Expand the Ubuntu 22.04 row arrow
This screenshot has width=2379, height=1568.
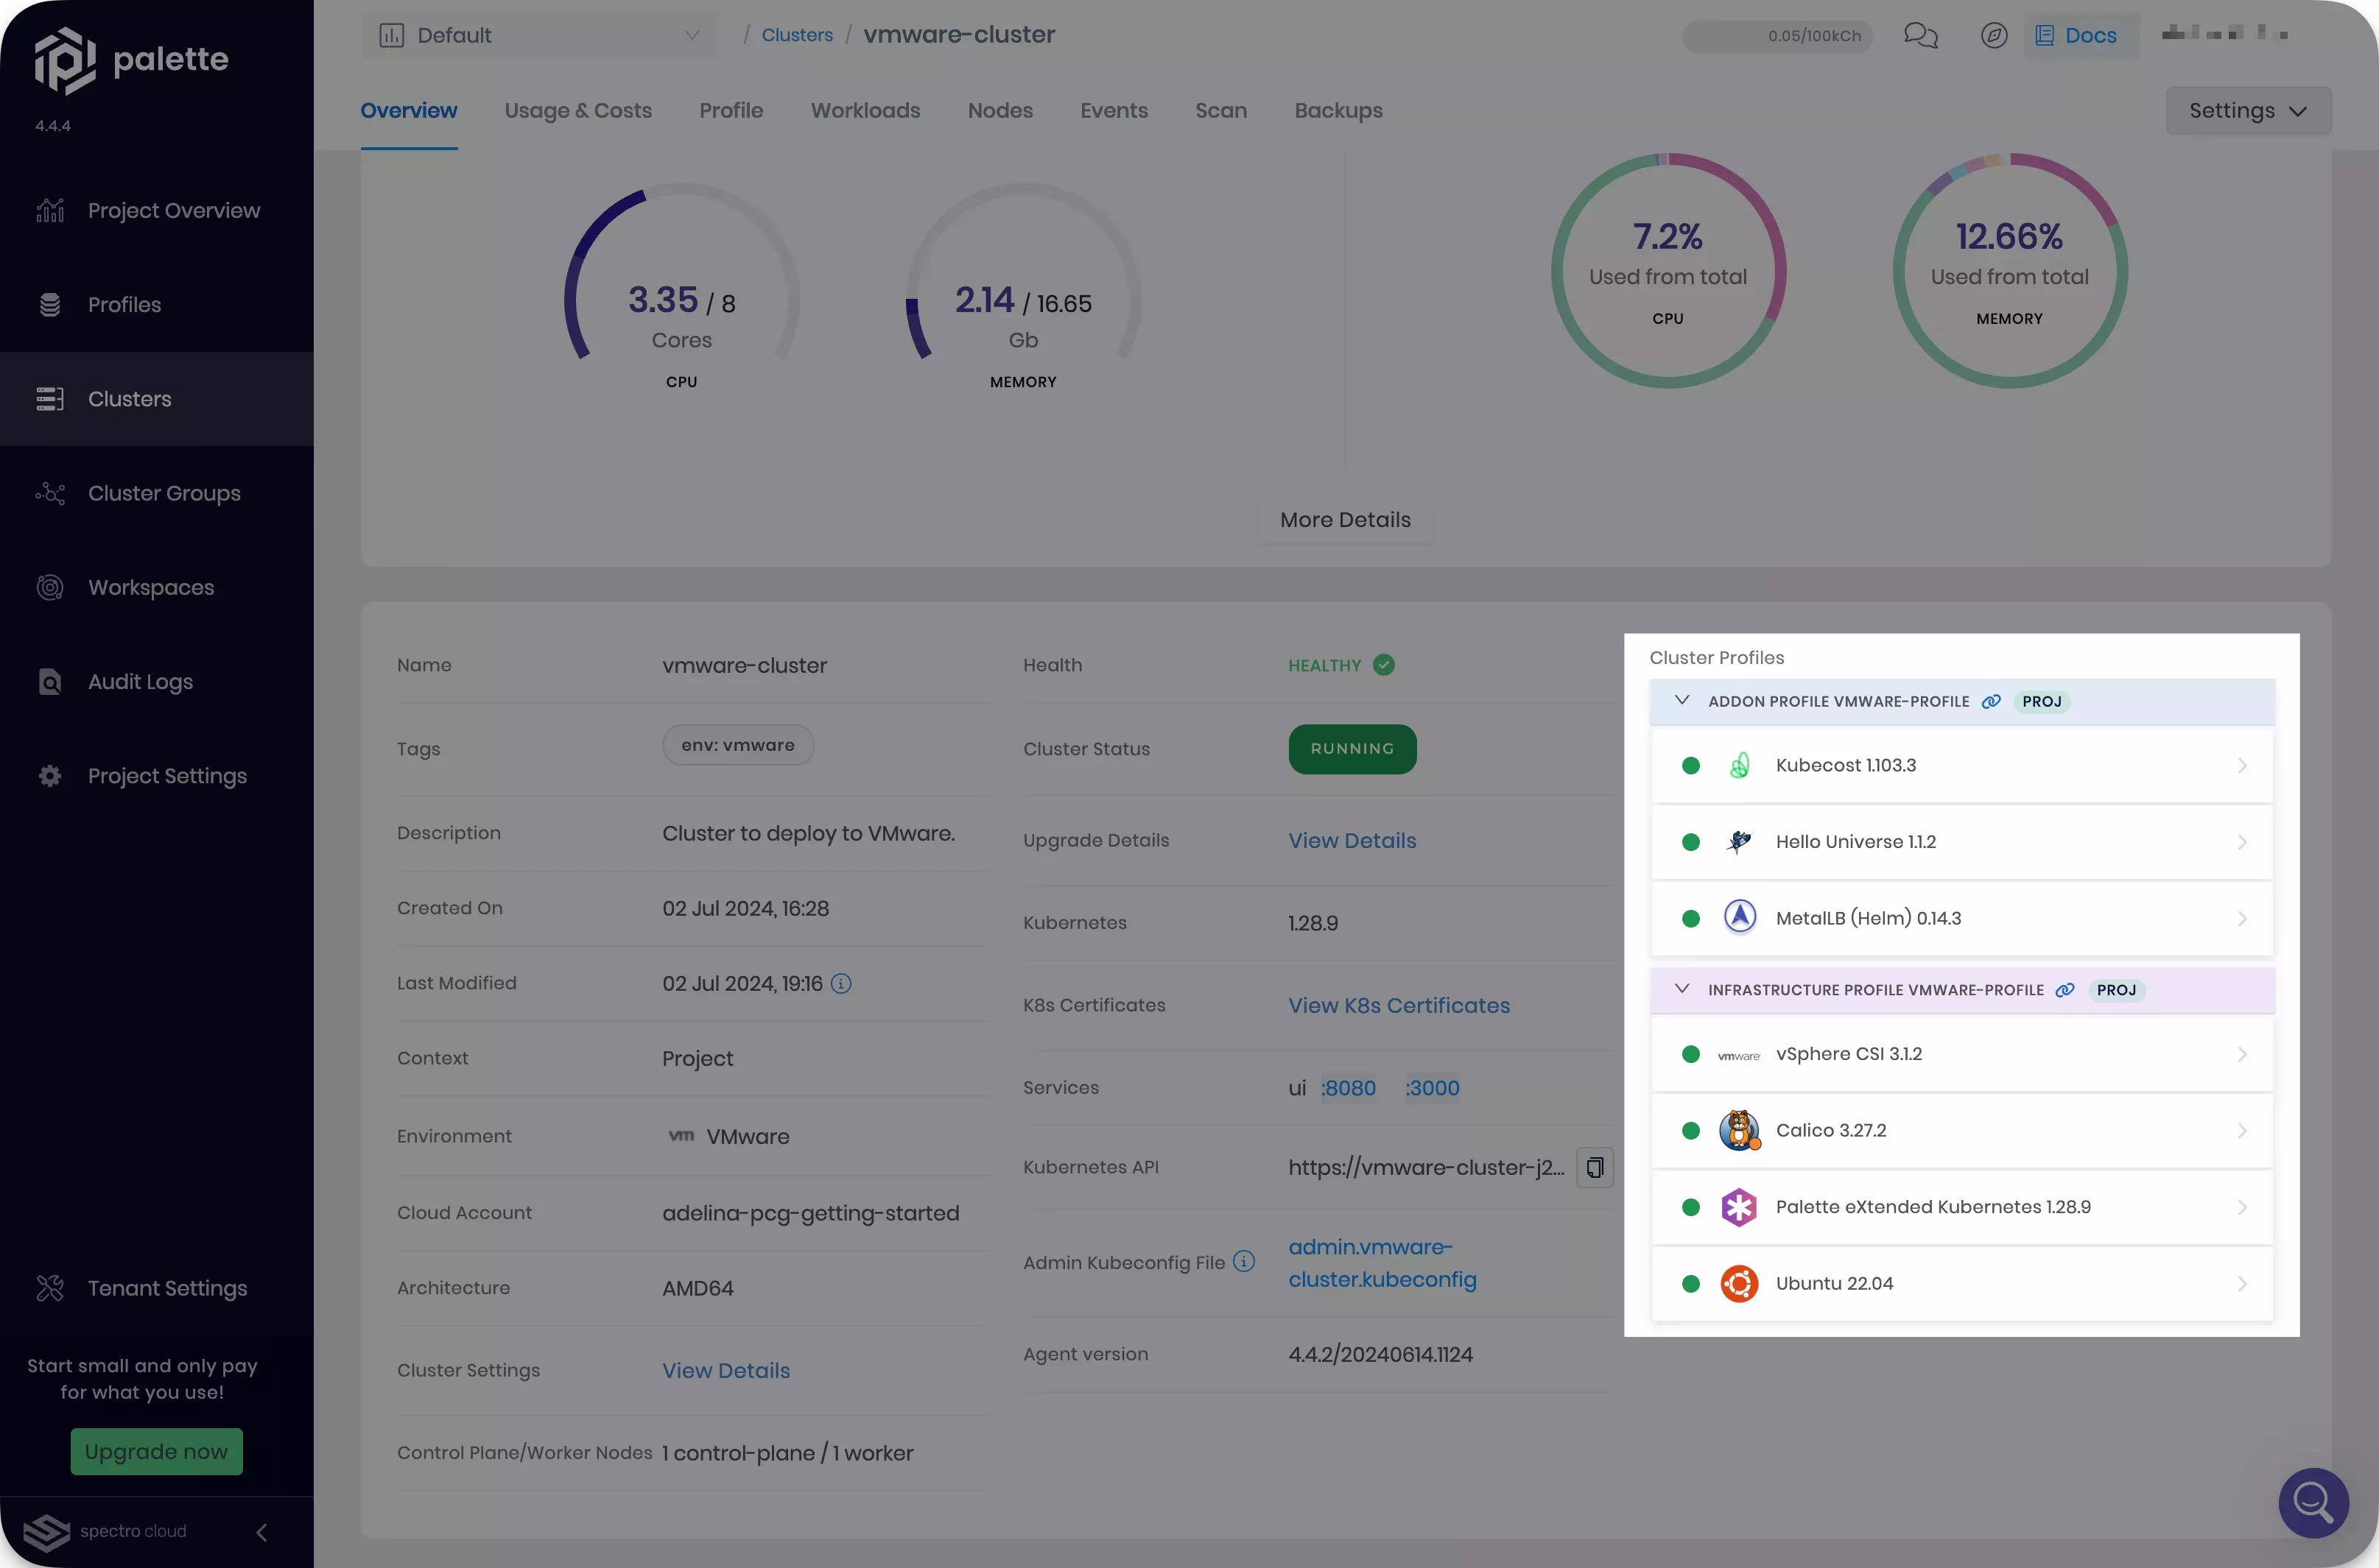(2242, 1284)
